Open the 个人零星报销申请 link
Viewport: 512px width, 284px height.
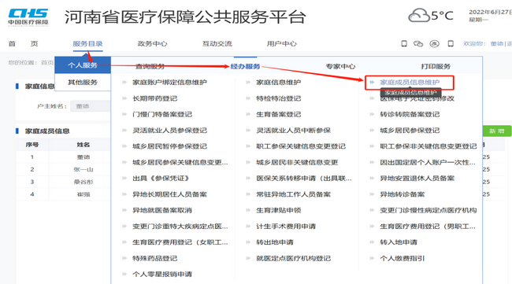coord(162,275)
